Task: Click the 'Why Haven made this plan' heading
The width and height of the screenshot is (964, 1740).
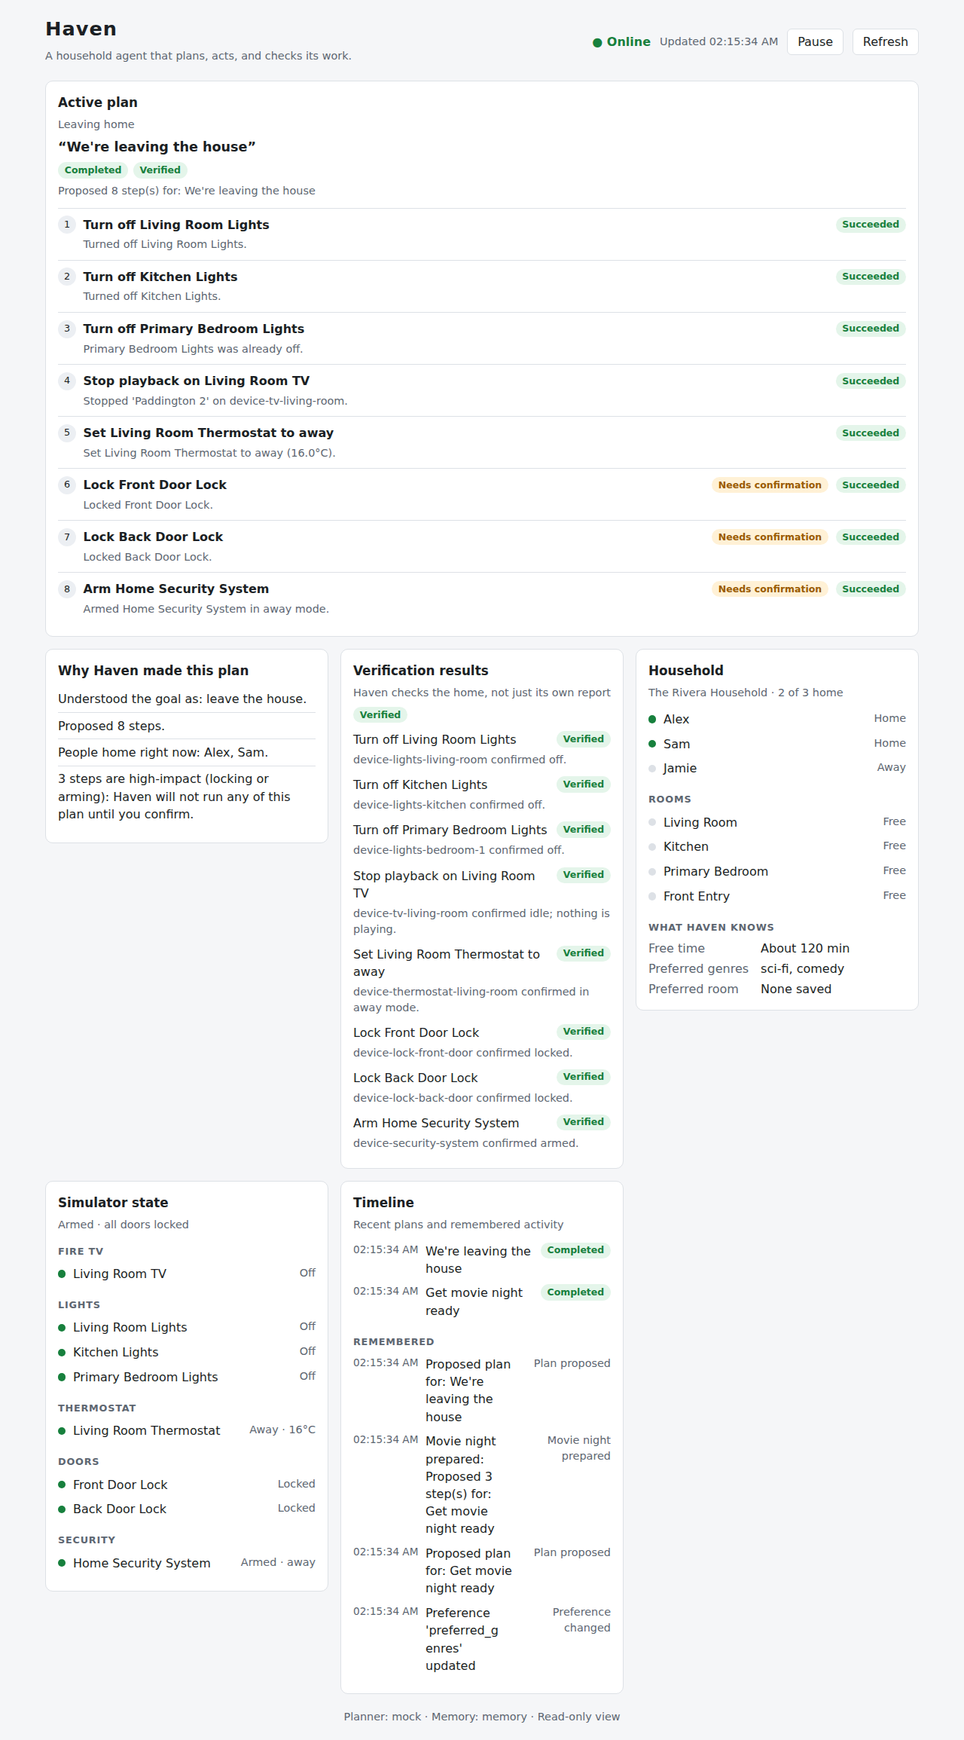Action: coord(153,671)
